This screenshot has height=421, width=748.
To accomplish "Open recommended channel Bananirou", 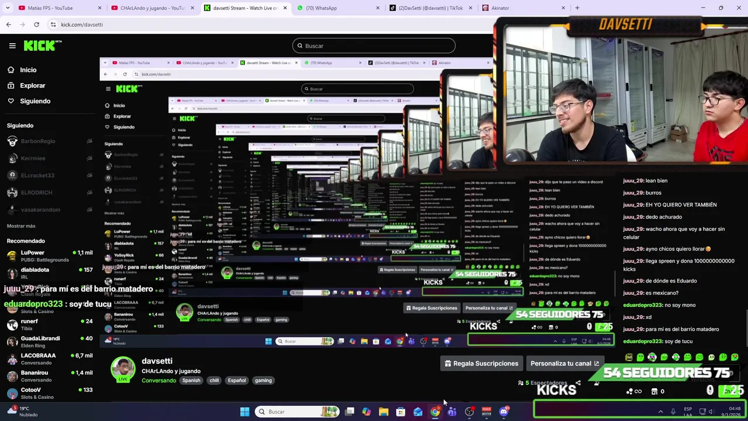I will click(x=49, y=376).
